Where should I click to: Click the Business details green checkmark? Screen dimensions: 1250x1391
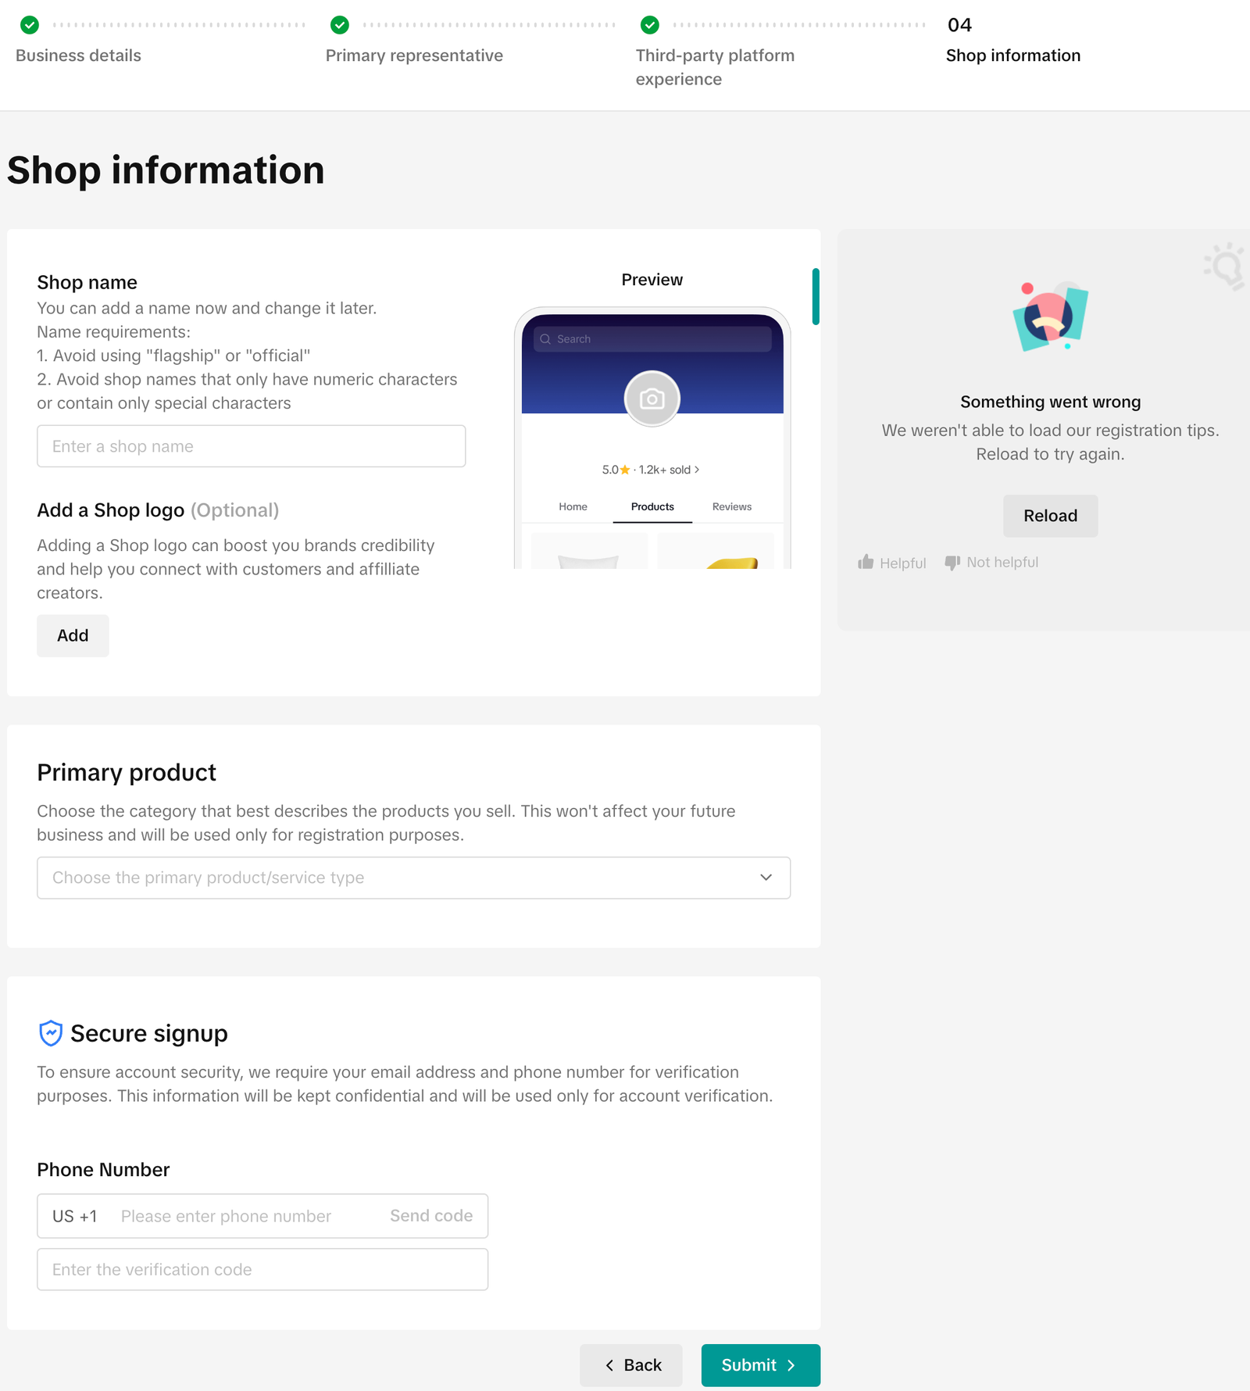[x=30, y=25]
